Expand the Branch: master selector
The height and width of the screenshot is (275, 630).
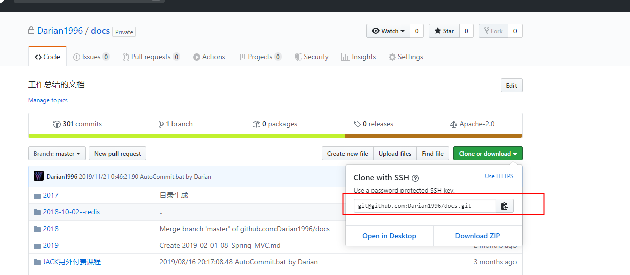[x=56, y=154]
